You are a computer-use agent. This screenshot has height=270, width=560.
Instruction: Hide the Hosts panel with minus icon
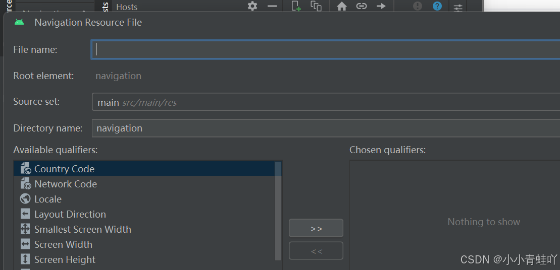click(272, 6)
